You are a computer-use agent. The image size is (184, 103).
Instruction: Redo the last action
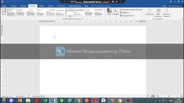pyautogui.click(x=11, y=1)
